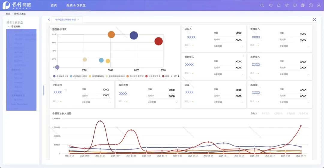324x168 pixels.
Task: Click 客房收入 card title
Action: [x=255, y=29]
